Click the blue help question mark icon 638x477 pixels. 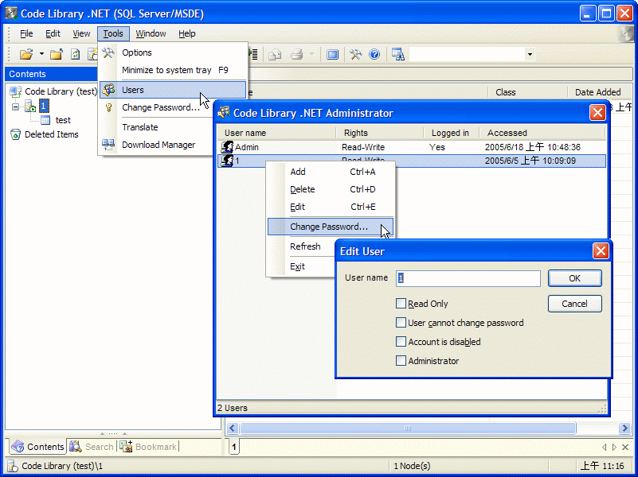(374, 54)
